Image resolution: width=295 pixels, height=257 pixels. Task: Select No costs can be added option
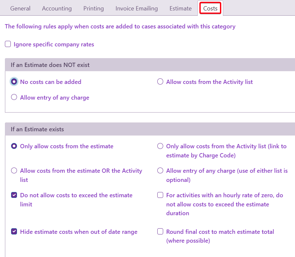pos(14,82)
